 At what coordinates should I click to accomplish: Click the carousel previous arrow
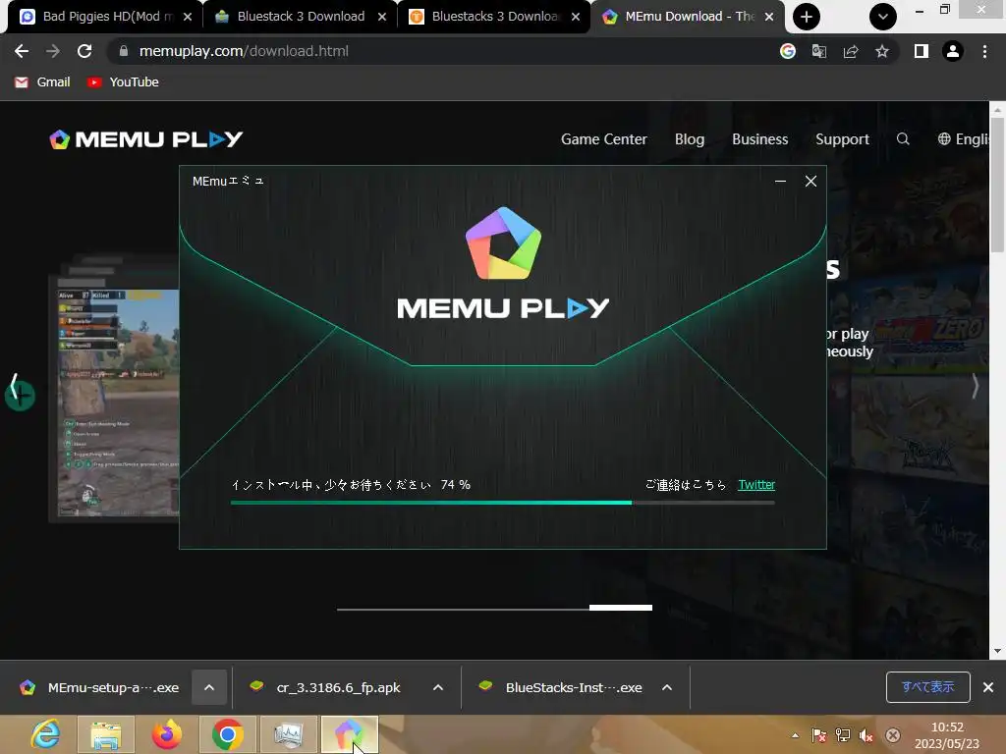pyautogui.click(x=14, y=387)
